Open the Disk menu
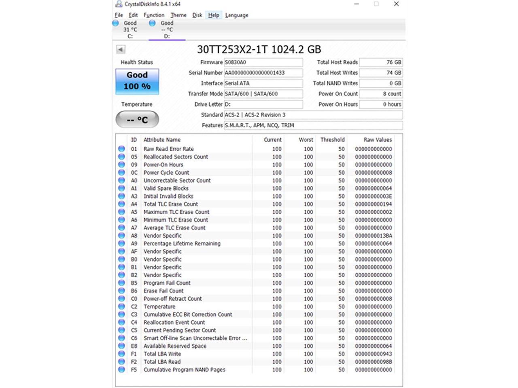 click(197, 15)
